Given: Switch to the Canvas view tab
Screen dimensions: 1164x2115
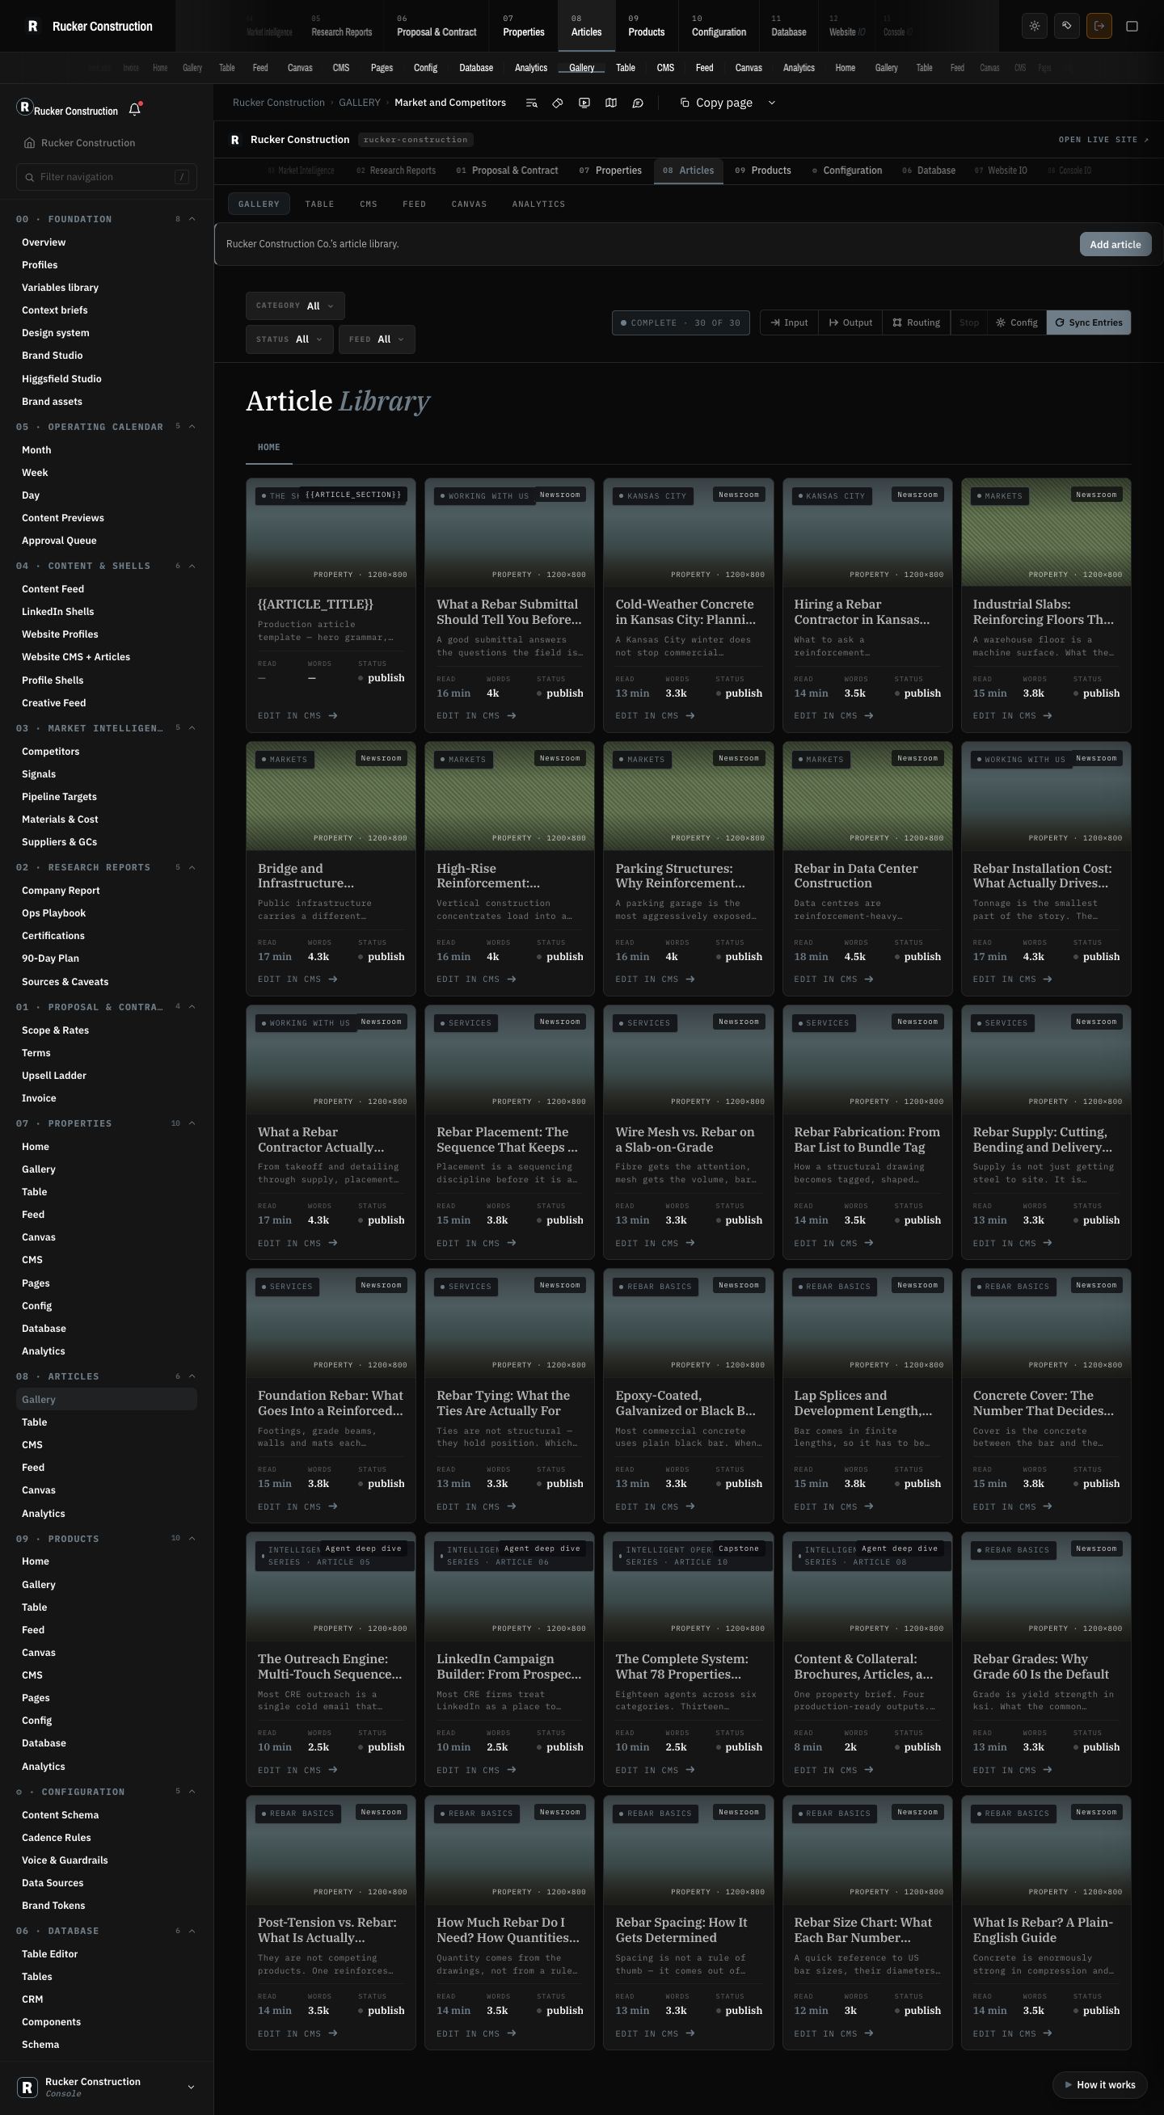Looking at the screenshot, I should (469, 204).
